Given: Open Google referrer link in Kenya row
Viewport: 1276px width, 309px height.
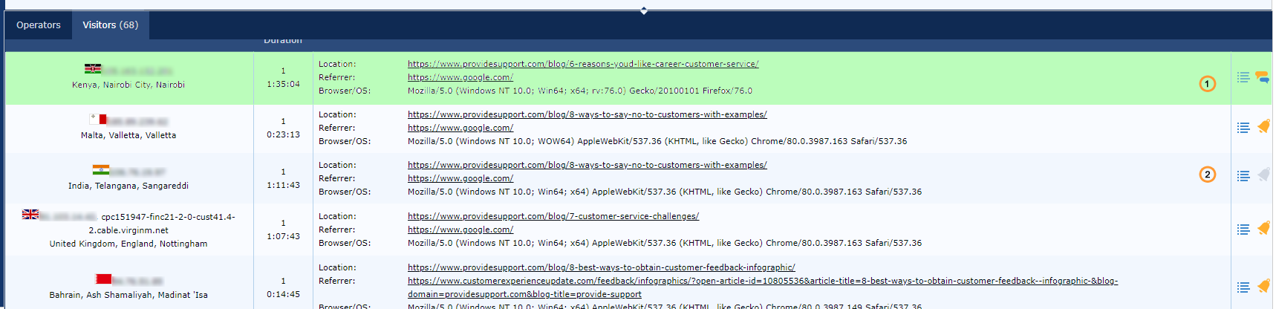Looking at the screenshot, I should [x=460, y=77].
